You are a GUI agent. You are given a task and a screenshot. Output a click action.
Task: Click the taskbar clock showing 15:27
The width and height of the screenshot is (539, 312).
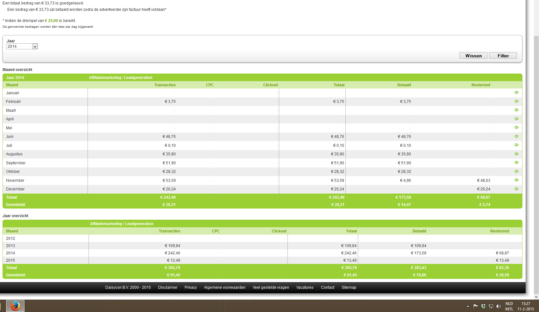click(x=526, y=306)
